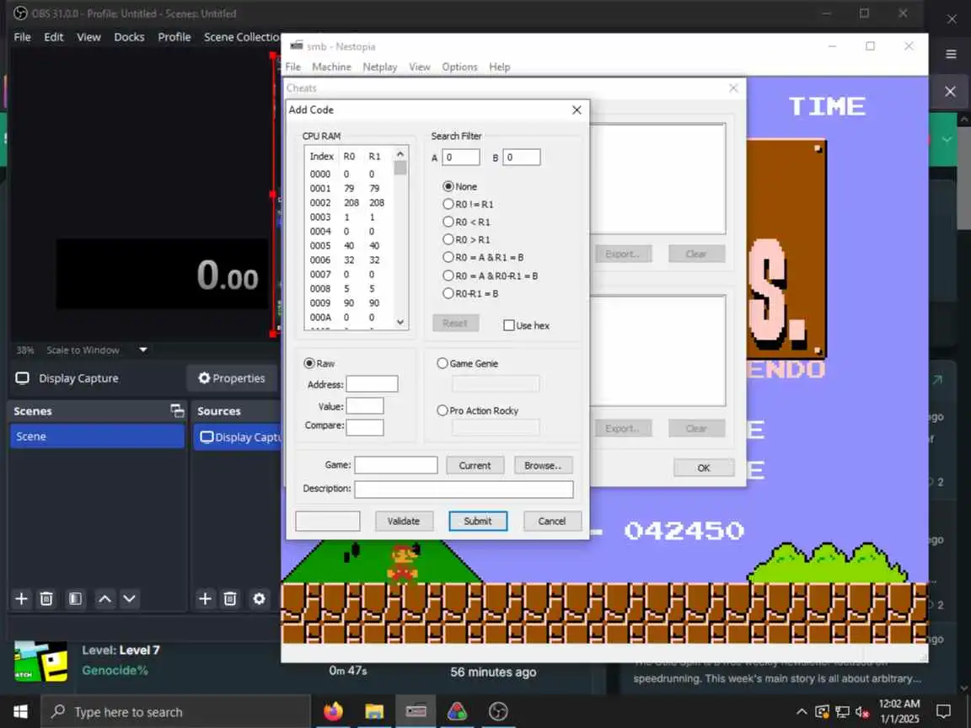Choose the Pro Action Rocky code type
The height and width of the screenshot is (728, 971).
(x=477, y=410)
